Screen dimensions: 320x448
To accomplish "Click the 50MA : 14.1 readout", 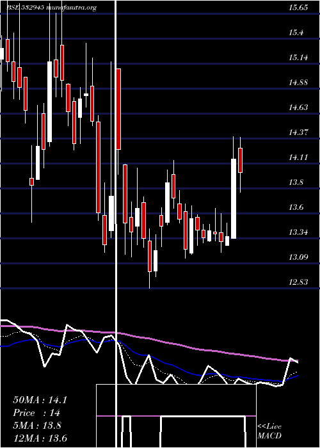I will (40, 400).
